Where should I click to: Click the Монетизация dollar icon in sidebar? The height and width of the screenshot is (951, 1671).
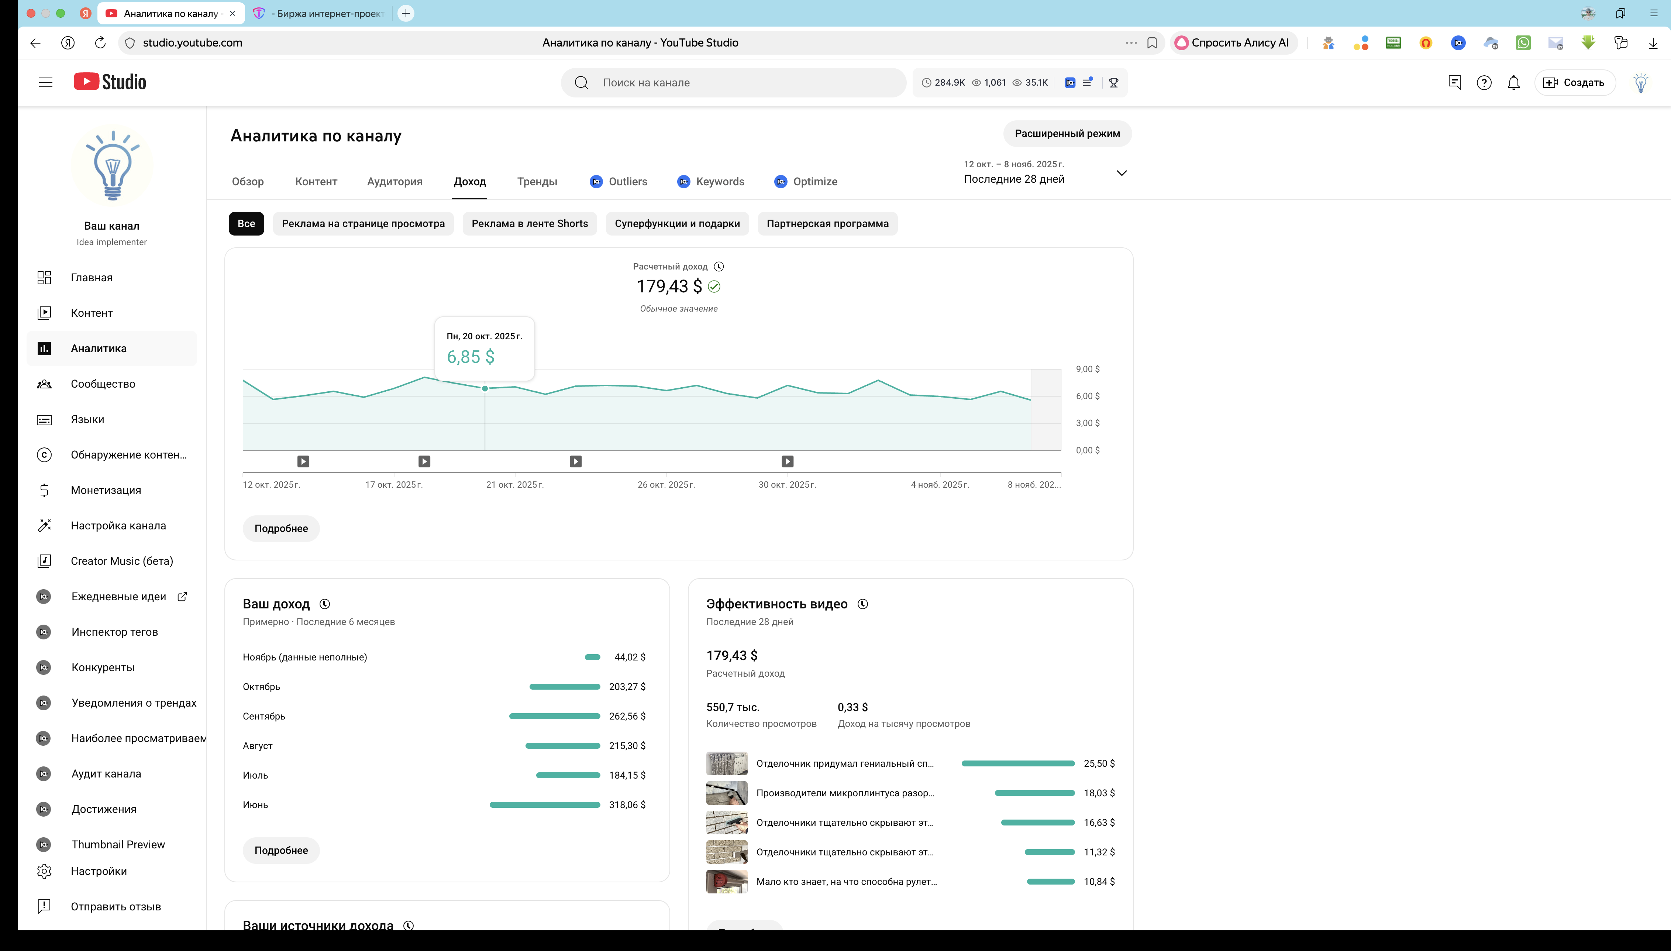(x=44, y=490)
